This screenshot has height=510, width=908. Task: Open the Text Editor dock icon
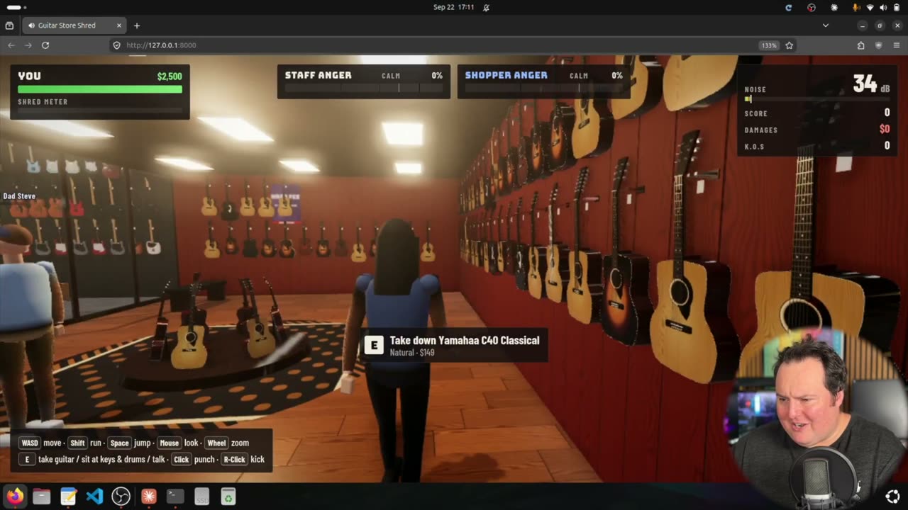(x=68, y=497)
